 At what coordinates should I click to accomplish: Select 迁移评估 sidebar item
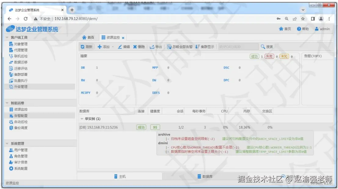pyautogui.click(x=18, y=68)
